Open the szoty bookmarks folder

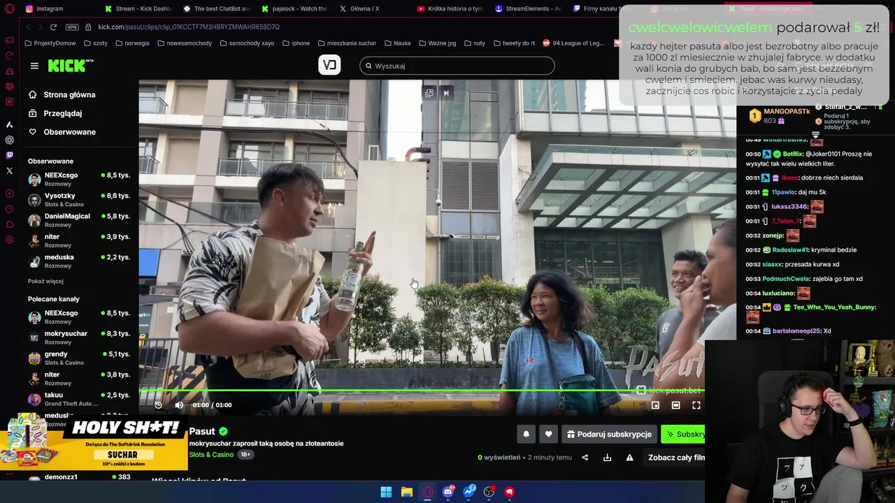tap(95, 43)
